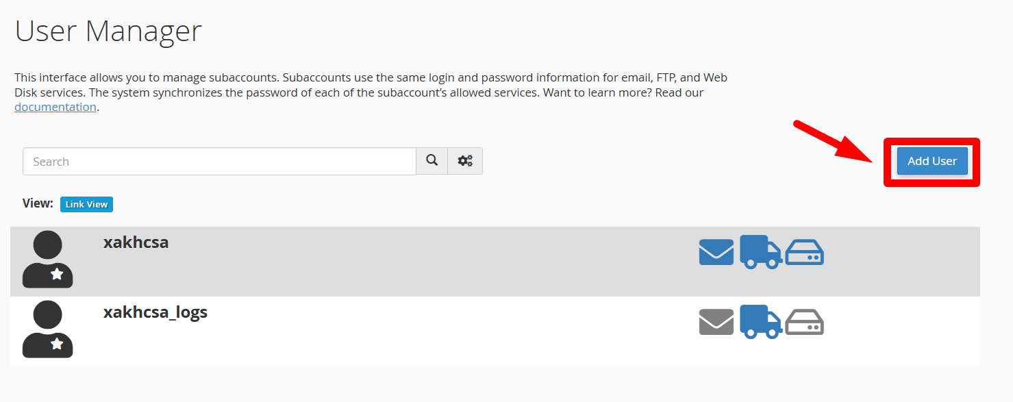
Task: Click the search magnifying glass icon
Action: pyautogui.click(x=432, y=160)
